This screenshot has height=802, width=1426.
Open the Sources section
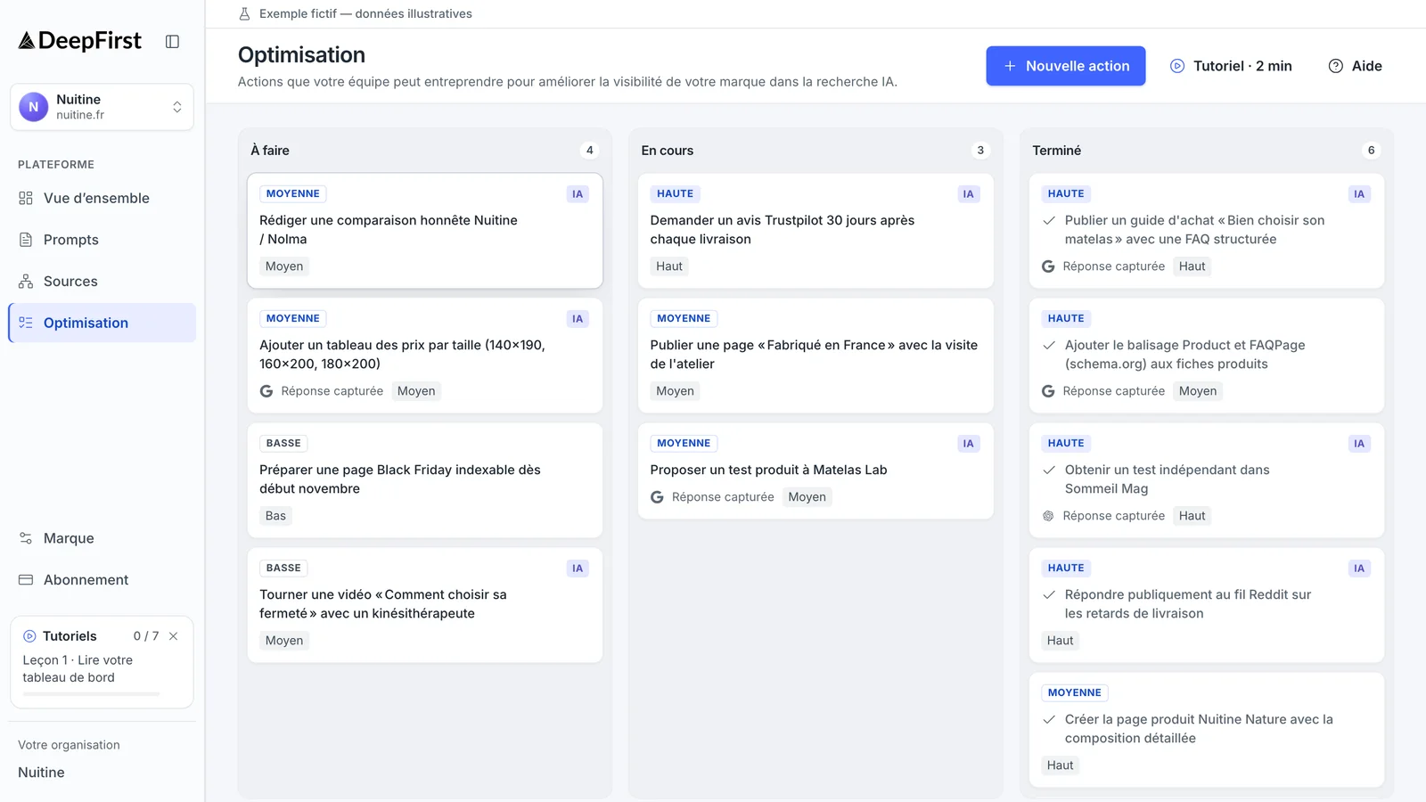(x=102, y=281)
